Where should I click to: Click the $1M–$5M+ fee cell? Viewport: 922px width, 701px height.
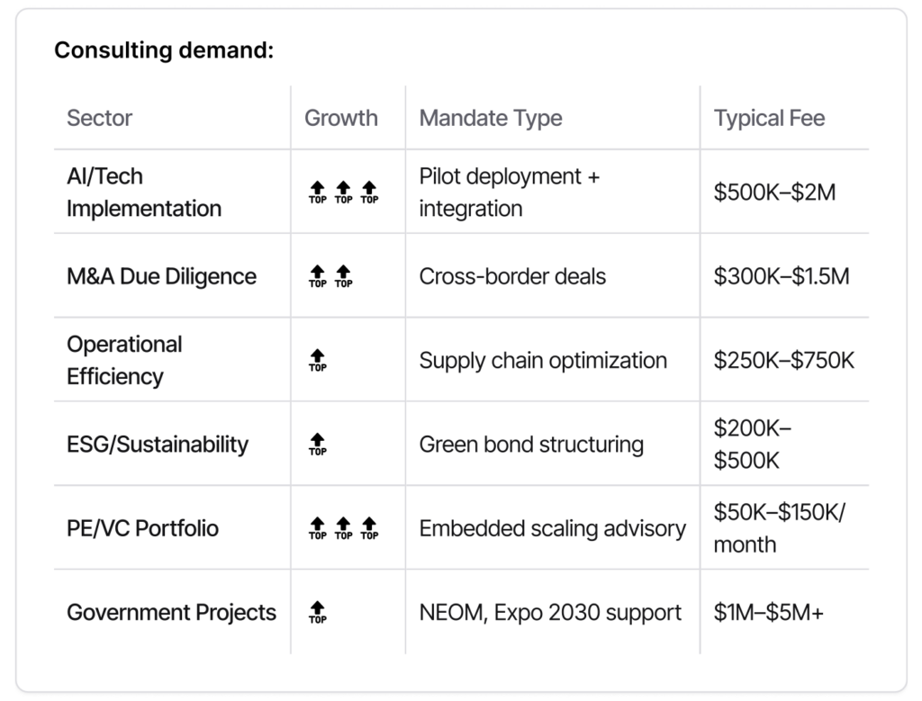(x=769, y=613)
